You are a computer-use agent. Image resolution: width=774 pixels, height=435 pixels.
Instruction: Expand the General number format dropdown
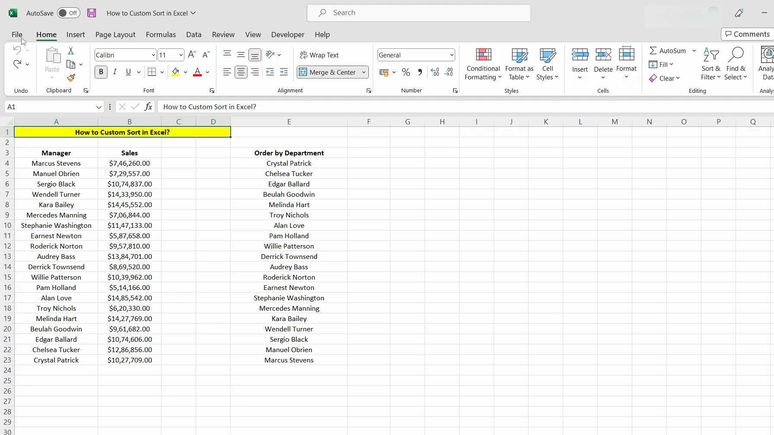(451, 55)
